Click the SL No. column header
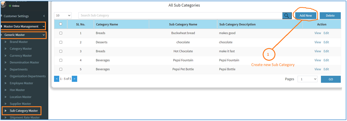This screenshot has width=347, height=121. 81,24
